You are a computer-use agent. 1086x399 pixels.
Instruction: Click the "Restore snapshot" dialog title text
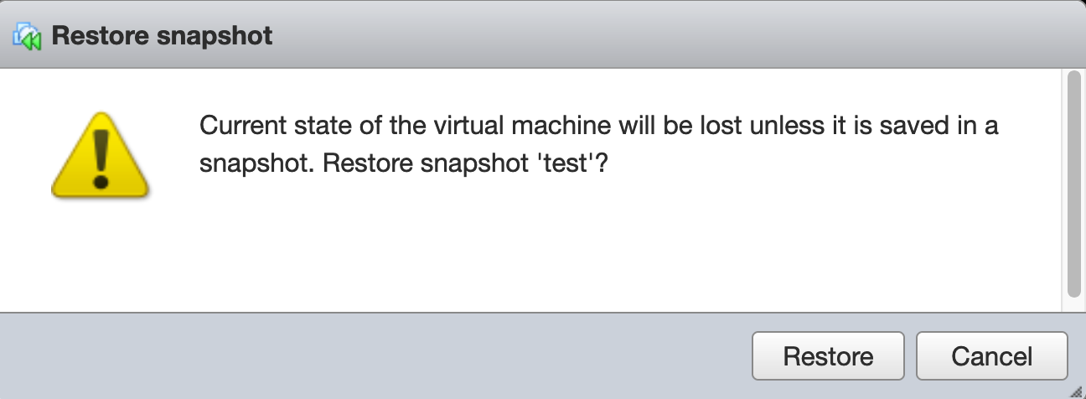(162, 36)
